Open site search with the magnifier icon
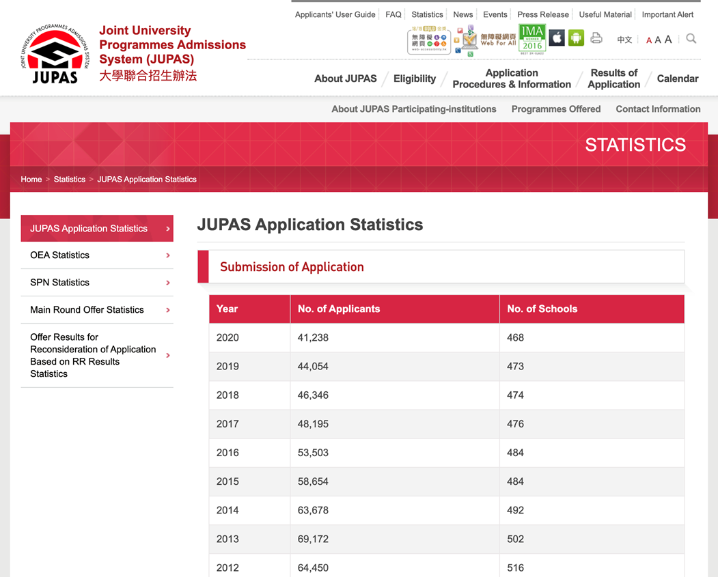This screenshot has height=577, width=718. coord(691,38)
